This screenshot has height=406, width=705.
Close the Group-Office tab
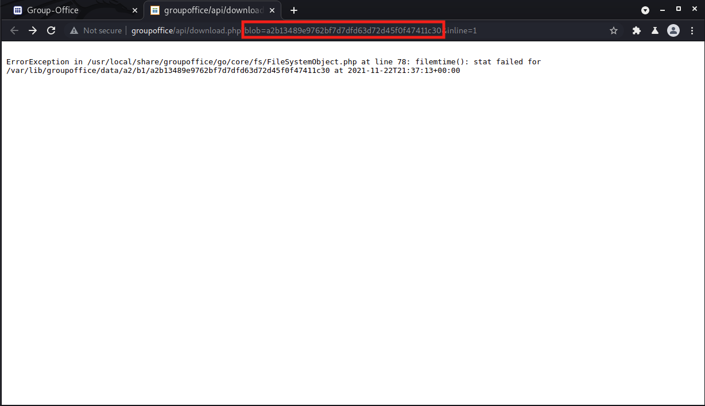135,10
